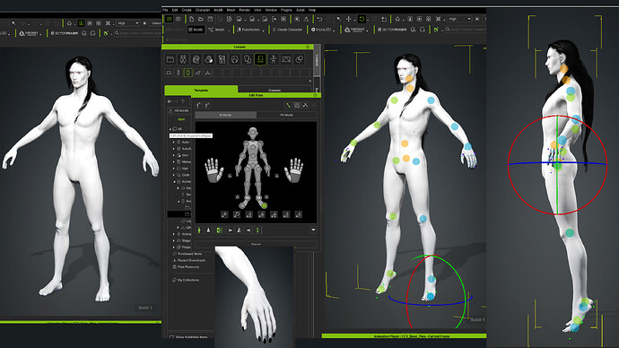The image size is (619, 348).
Task: Expand the Stage tree node
Action: pyautogui.click(x=174, y=240)
